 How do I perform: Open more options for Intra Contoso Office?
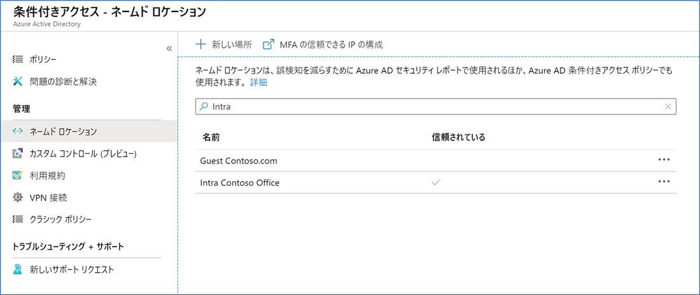[664, 182]
